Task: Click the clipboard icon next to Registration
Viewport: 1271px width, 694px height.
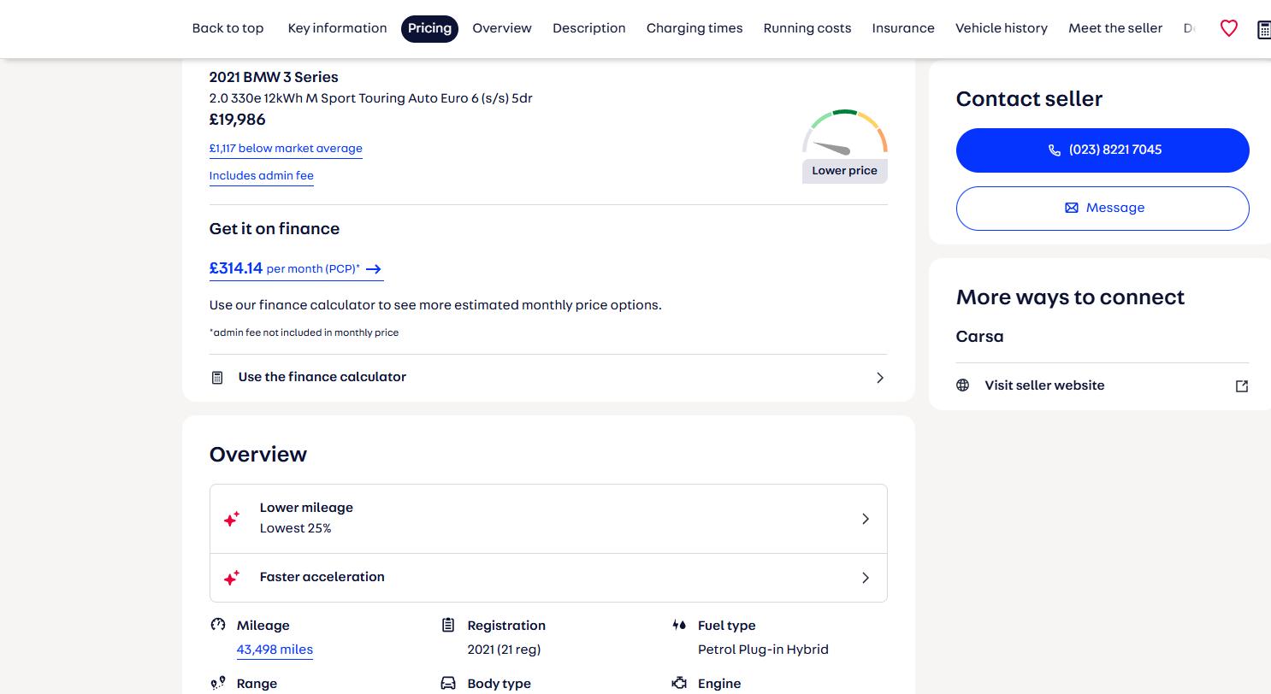Action: coord(448,625)
